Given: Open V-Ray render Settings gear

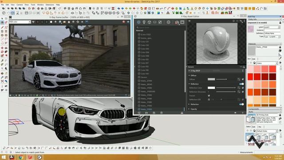Looking at the screenshot, I should tap(169, 22).
